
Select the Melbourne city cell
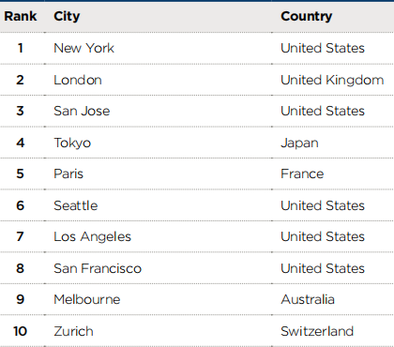[87, 299]
